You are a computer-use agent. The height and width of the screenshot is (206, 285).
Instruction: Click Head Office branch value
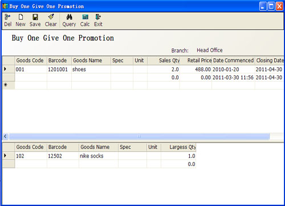coord(210,50)
